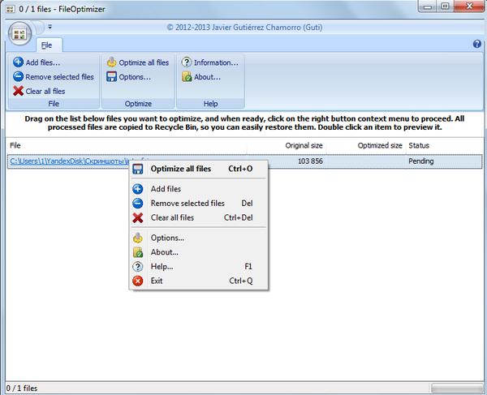
Task: Choose Add files in the context menu
Action: (199, 189)
